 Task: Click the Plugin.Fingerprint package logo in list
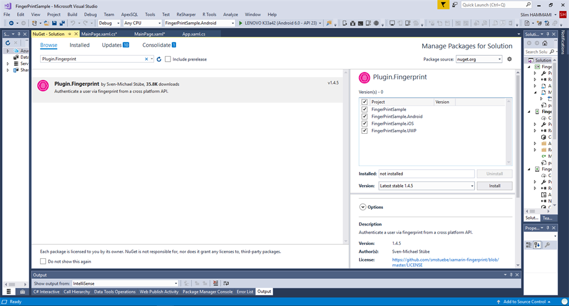click(x=43, y=86)
